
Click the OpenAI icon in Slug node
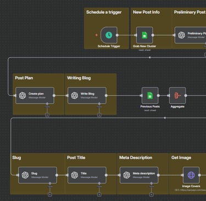click(x=25, y=175)
